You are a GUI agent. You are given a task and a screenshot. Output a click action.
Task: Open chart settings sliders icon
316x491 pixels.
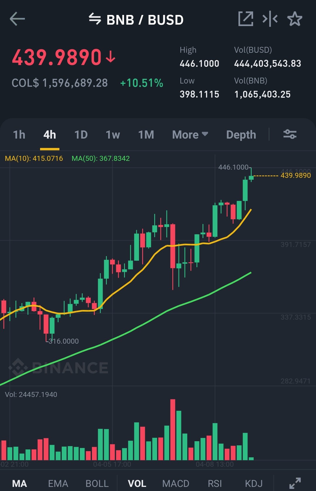pyautogui.click(x=290, y=134)
